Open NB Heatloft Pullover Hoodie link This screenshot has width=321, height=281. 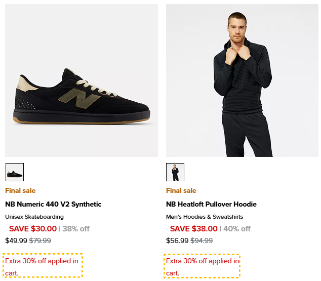point(211,205)
